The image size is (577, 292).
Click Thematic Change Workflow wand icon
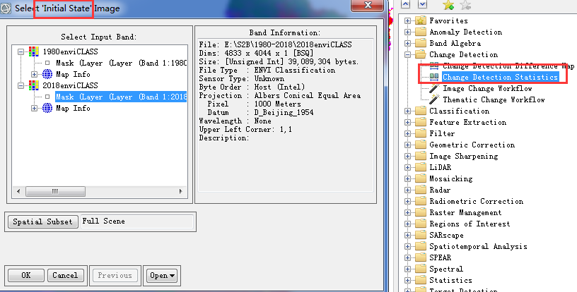[x=435, y=99]
